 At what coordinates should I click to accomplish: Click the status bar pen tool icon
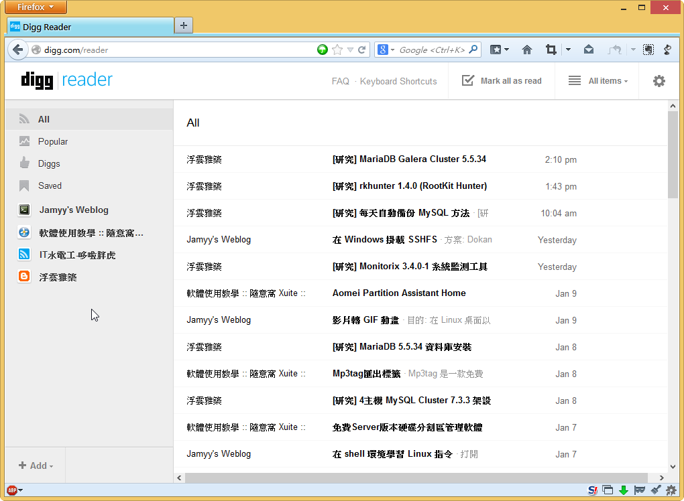[656, 490]
